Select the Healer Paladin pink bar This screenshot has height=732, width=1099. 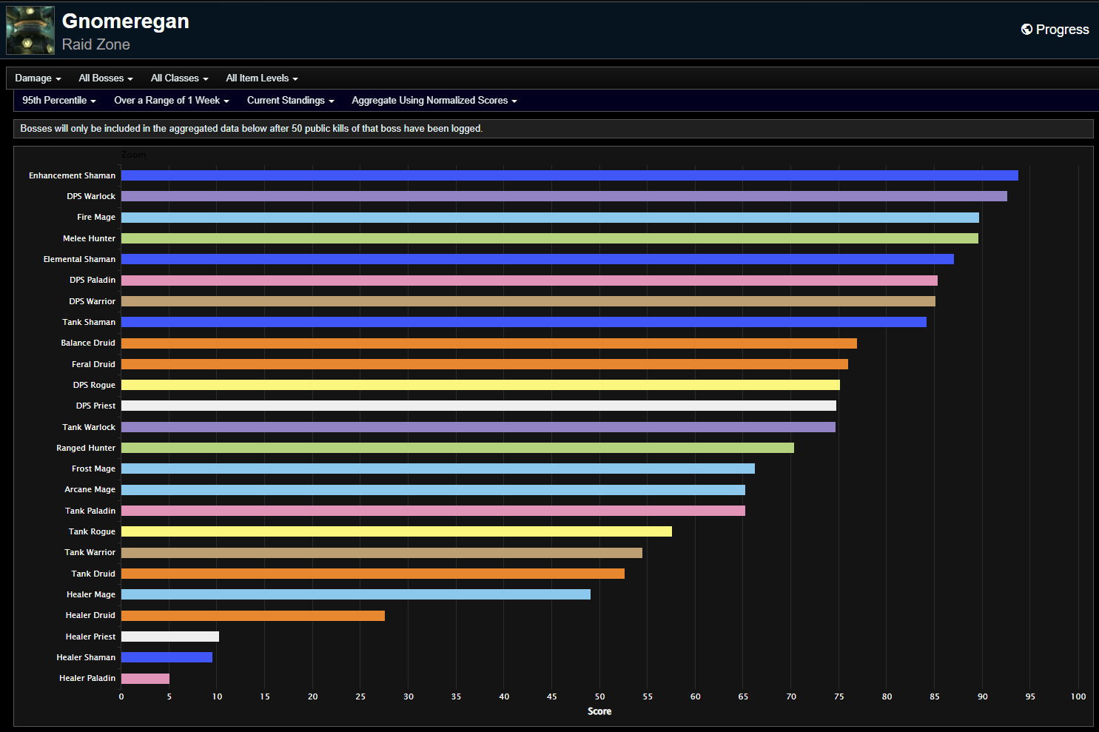pos(145,679)
